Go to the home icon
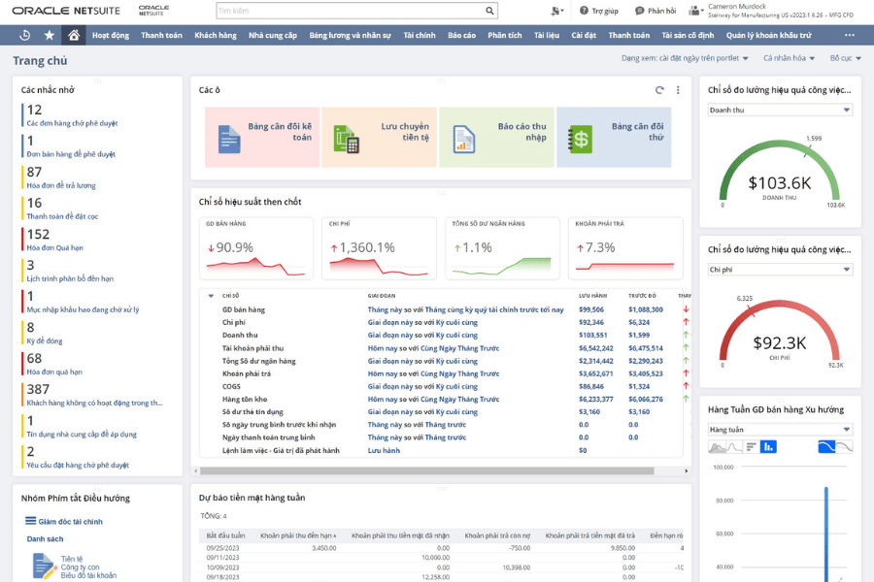 74,35
